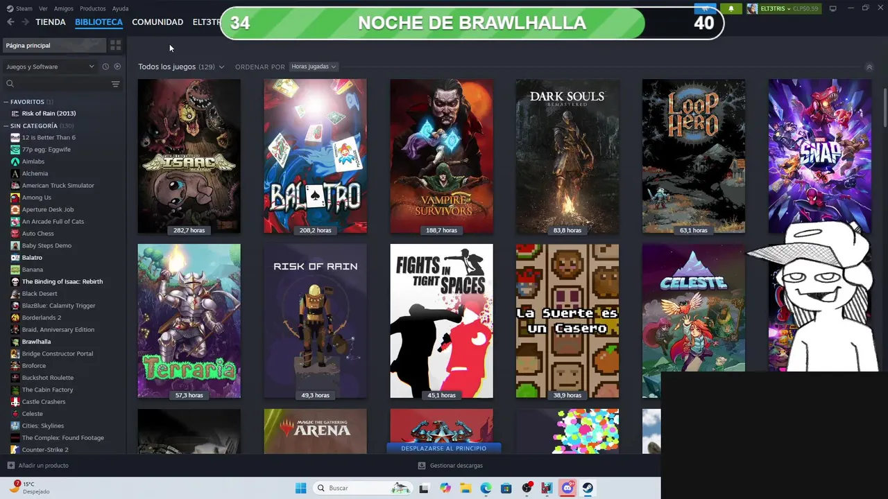888x499 pixels.
Task: Select American Truck Simulator in list
Action: tap(58, 186)
